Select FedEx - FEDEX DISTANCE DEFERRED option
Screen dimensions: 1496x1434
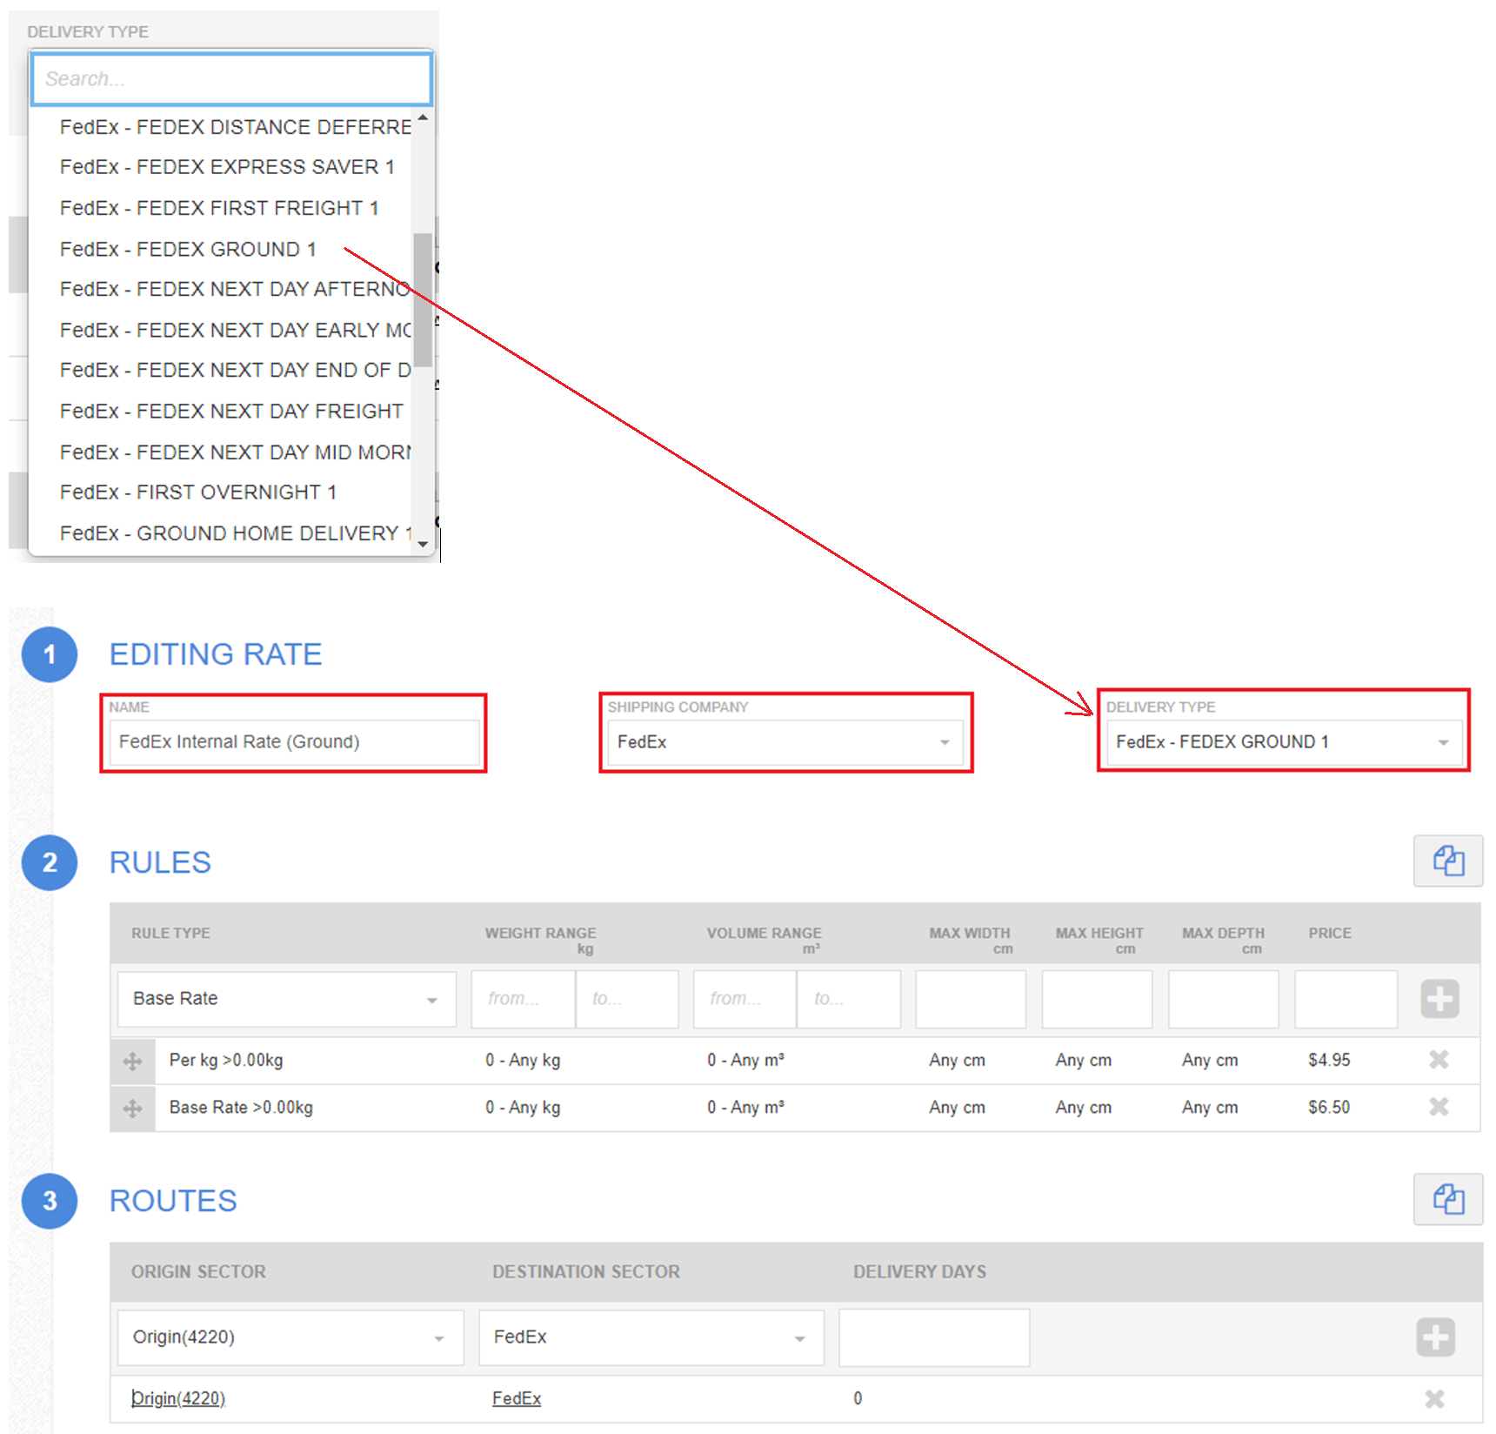point(235,127)
